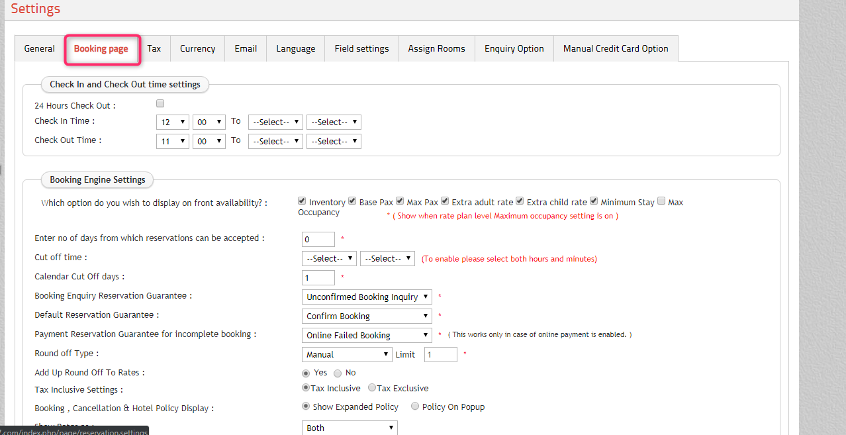Click the round off Limit input field
This screenshot has width=846, height=435.
[440, 354]
